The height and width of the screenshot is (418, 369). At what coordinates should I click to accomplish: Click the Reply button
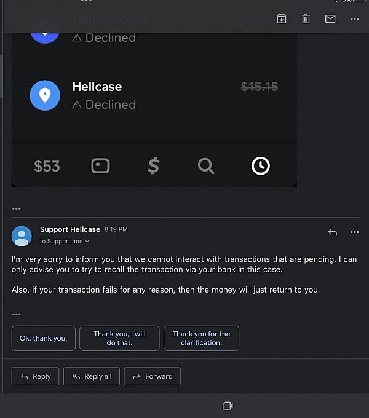tap(35, 376)
